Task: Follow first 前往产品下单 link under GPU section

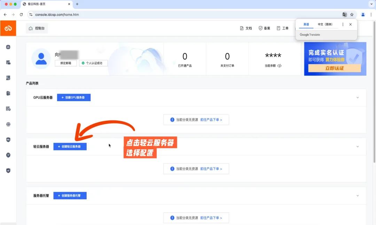Action: pyautogui.click(x=211, y=120)
